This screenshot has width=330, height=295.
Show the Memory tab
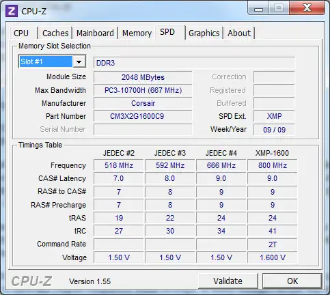(137, 33)
